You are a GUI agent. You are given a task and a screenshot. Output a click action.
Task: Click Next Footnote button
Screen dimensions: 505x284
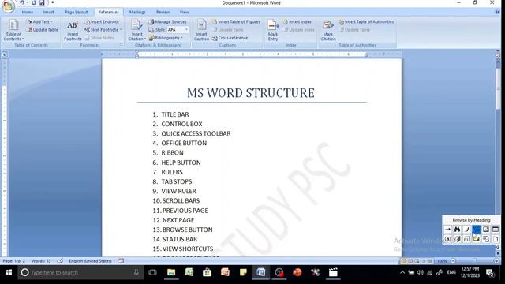[x=102, y=30]
